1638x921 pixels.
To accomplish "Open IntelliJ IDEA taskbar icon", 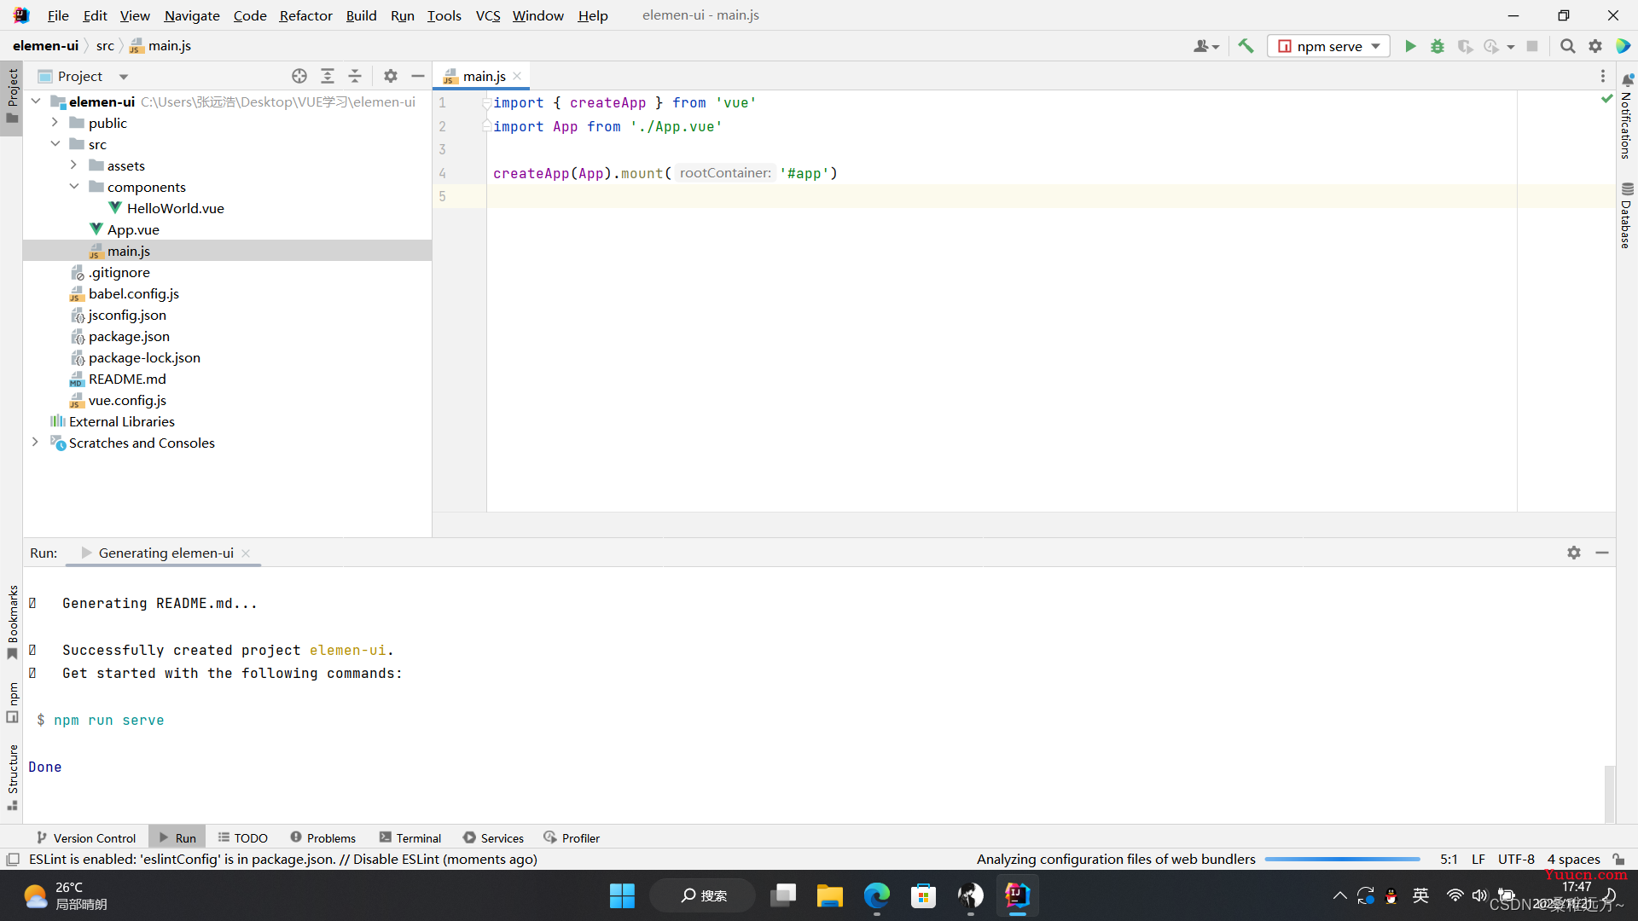I will (x=1017, y=895).
